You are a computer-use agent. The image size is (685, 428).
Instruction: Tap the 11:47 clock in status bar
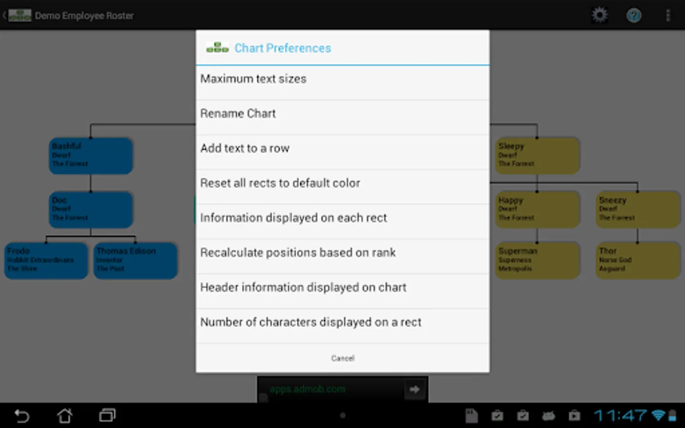coord(620,416)
